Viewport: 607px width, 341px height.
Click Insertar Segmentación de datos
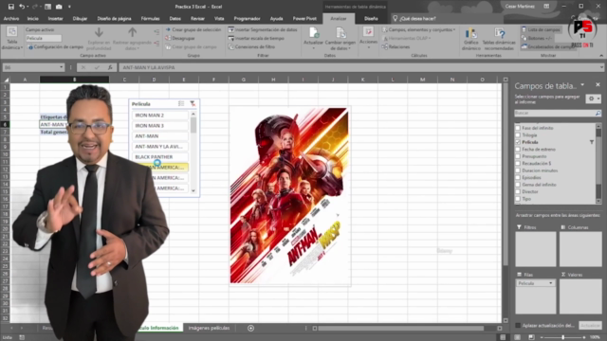coord(263,29)
